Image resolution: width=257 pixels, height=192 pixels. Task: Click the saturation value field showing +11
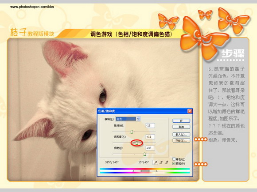click(150, 137)
